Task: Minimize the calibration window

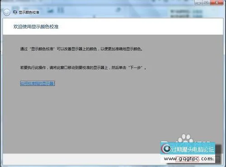Action: pyautogui.click(x=199, y=3)
